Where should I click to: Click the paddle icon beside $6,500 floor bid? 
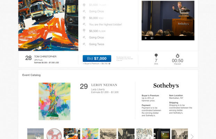(84, 31)
